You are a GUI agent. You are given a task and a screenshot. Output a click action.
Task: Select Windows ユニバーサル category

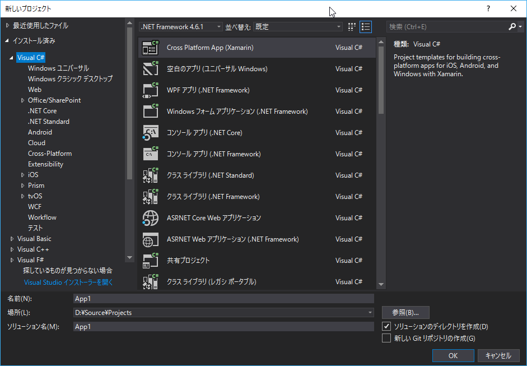coord(58,68)
